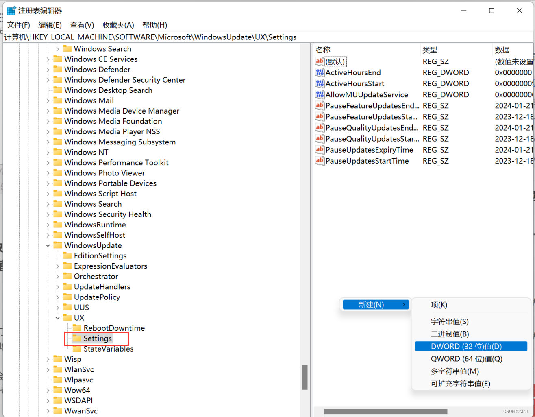Viewport: 535px width, 417px height.
Task: Click the ActiveHoursStart DWORD value icon
Action: pos(320,83)
